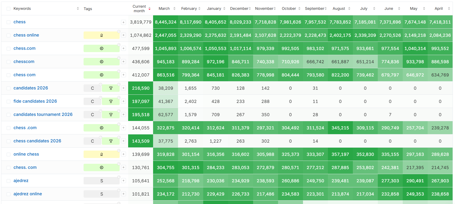Viewport: 455px width, 204px height.
Task: Click the October column header
Action: coord(289,9)
